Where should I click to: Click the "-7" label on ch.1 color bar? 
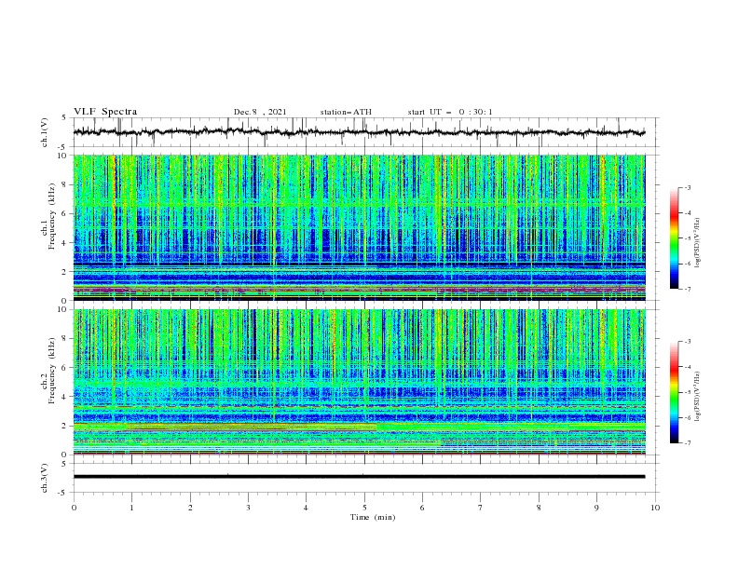(x=687, y=290)
